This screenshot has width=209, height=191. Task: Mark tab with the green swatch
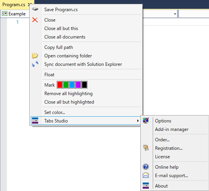point(66,85)
